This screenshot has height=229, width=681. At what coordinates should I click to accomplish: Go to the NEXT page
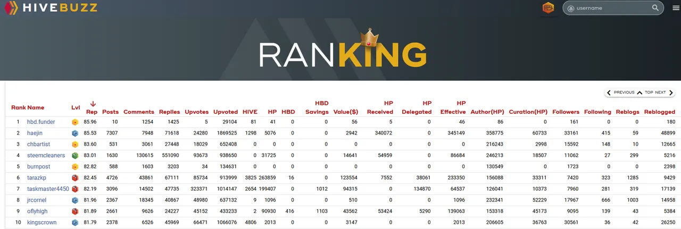(x=664, y=92)
